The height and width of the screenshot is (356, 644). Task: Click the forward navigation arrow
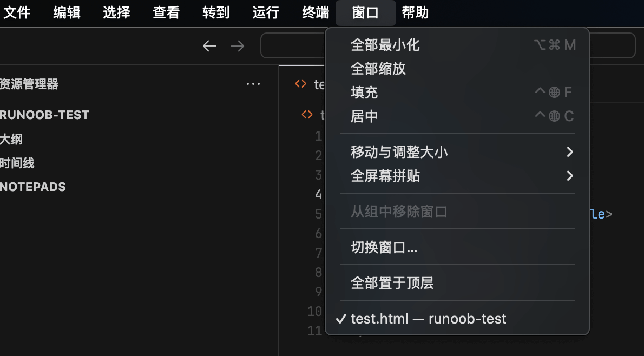coord(238,46)
